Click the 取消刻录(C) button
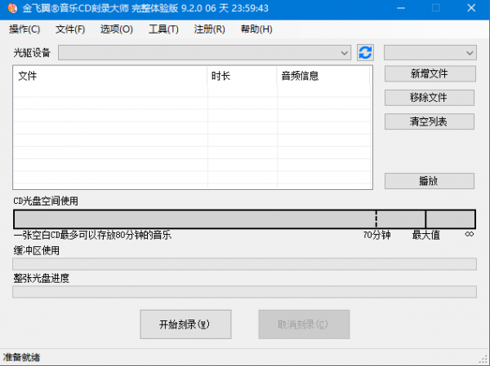This screenshot has height=366, width=490. pos(304,324)
